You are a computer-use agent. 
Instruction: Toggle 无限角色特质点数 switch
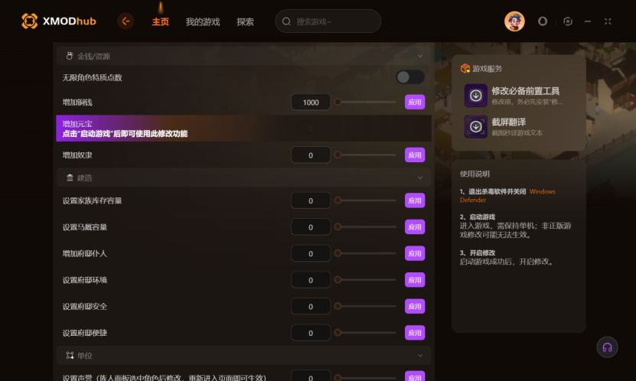pyautogui.click(x=410, y=77)
